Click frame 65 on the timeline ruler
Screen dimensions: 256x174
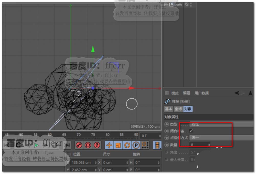click(64, 135)
